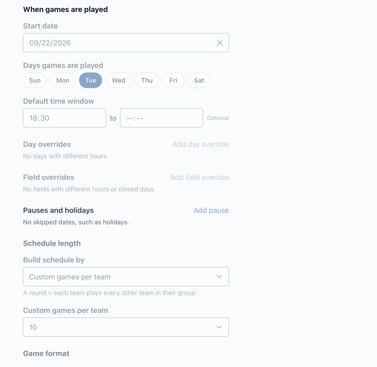377x367 pixels.
Task: Click the Add day override link
Action: (201, 144)
